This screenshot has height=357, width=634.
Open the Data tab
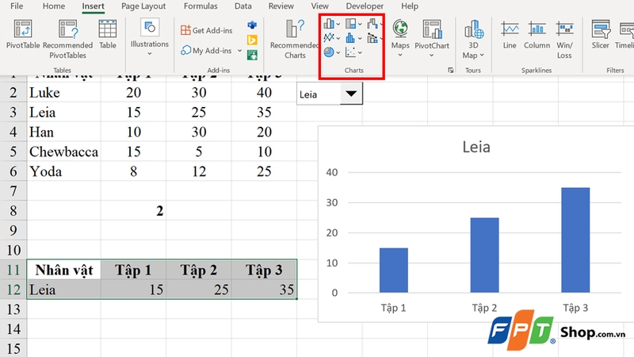(243, 6)
